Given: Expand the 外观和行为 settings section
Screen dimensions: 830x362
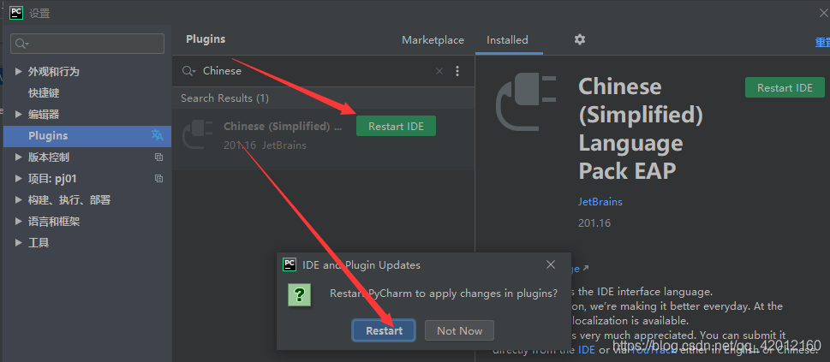Looking at the screenshot, I should [19, 71].
